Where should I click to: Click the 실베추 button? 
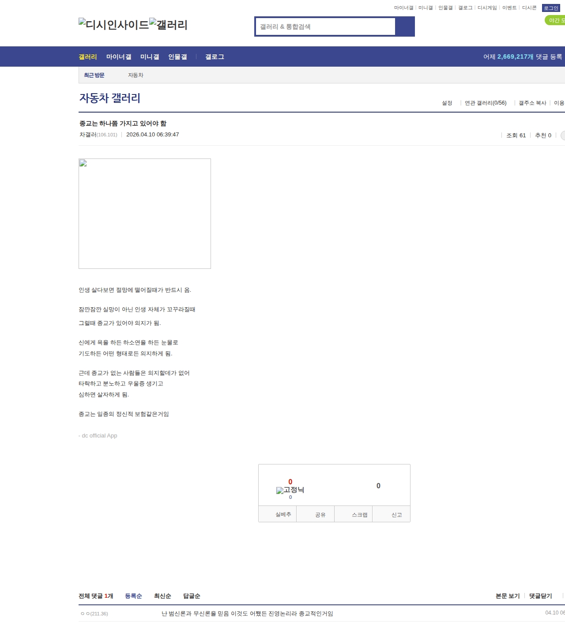(x=278, y=514)
